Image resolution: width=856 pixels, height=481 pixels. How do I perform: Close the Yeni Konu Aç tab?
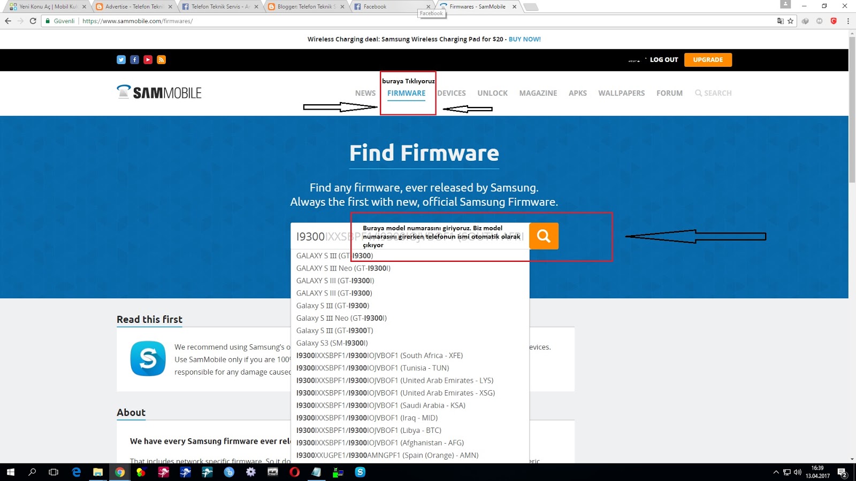[x=84, y=6]
